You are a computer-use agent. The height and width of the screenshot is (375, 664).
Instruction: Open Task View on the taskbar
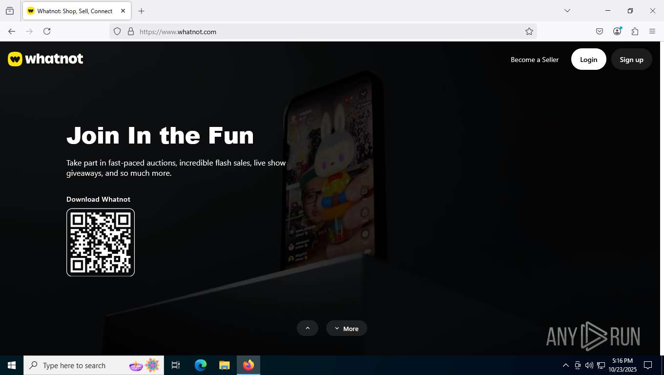tap(176, 365)
